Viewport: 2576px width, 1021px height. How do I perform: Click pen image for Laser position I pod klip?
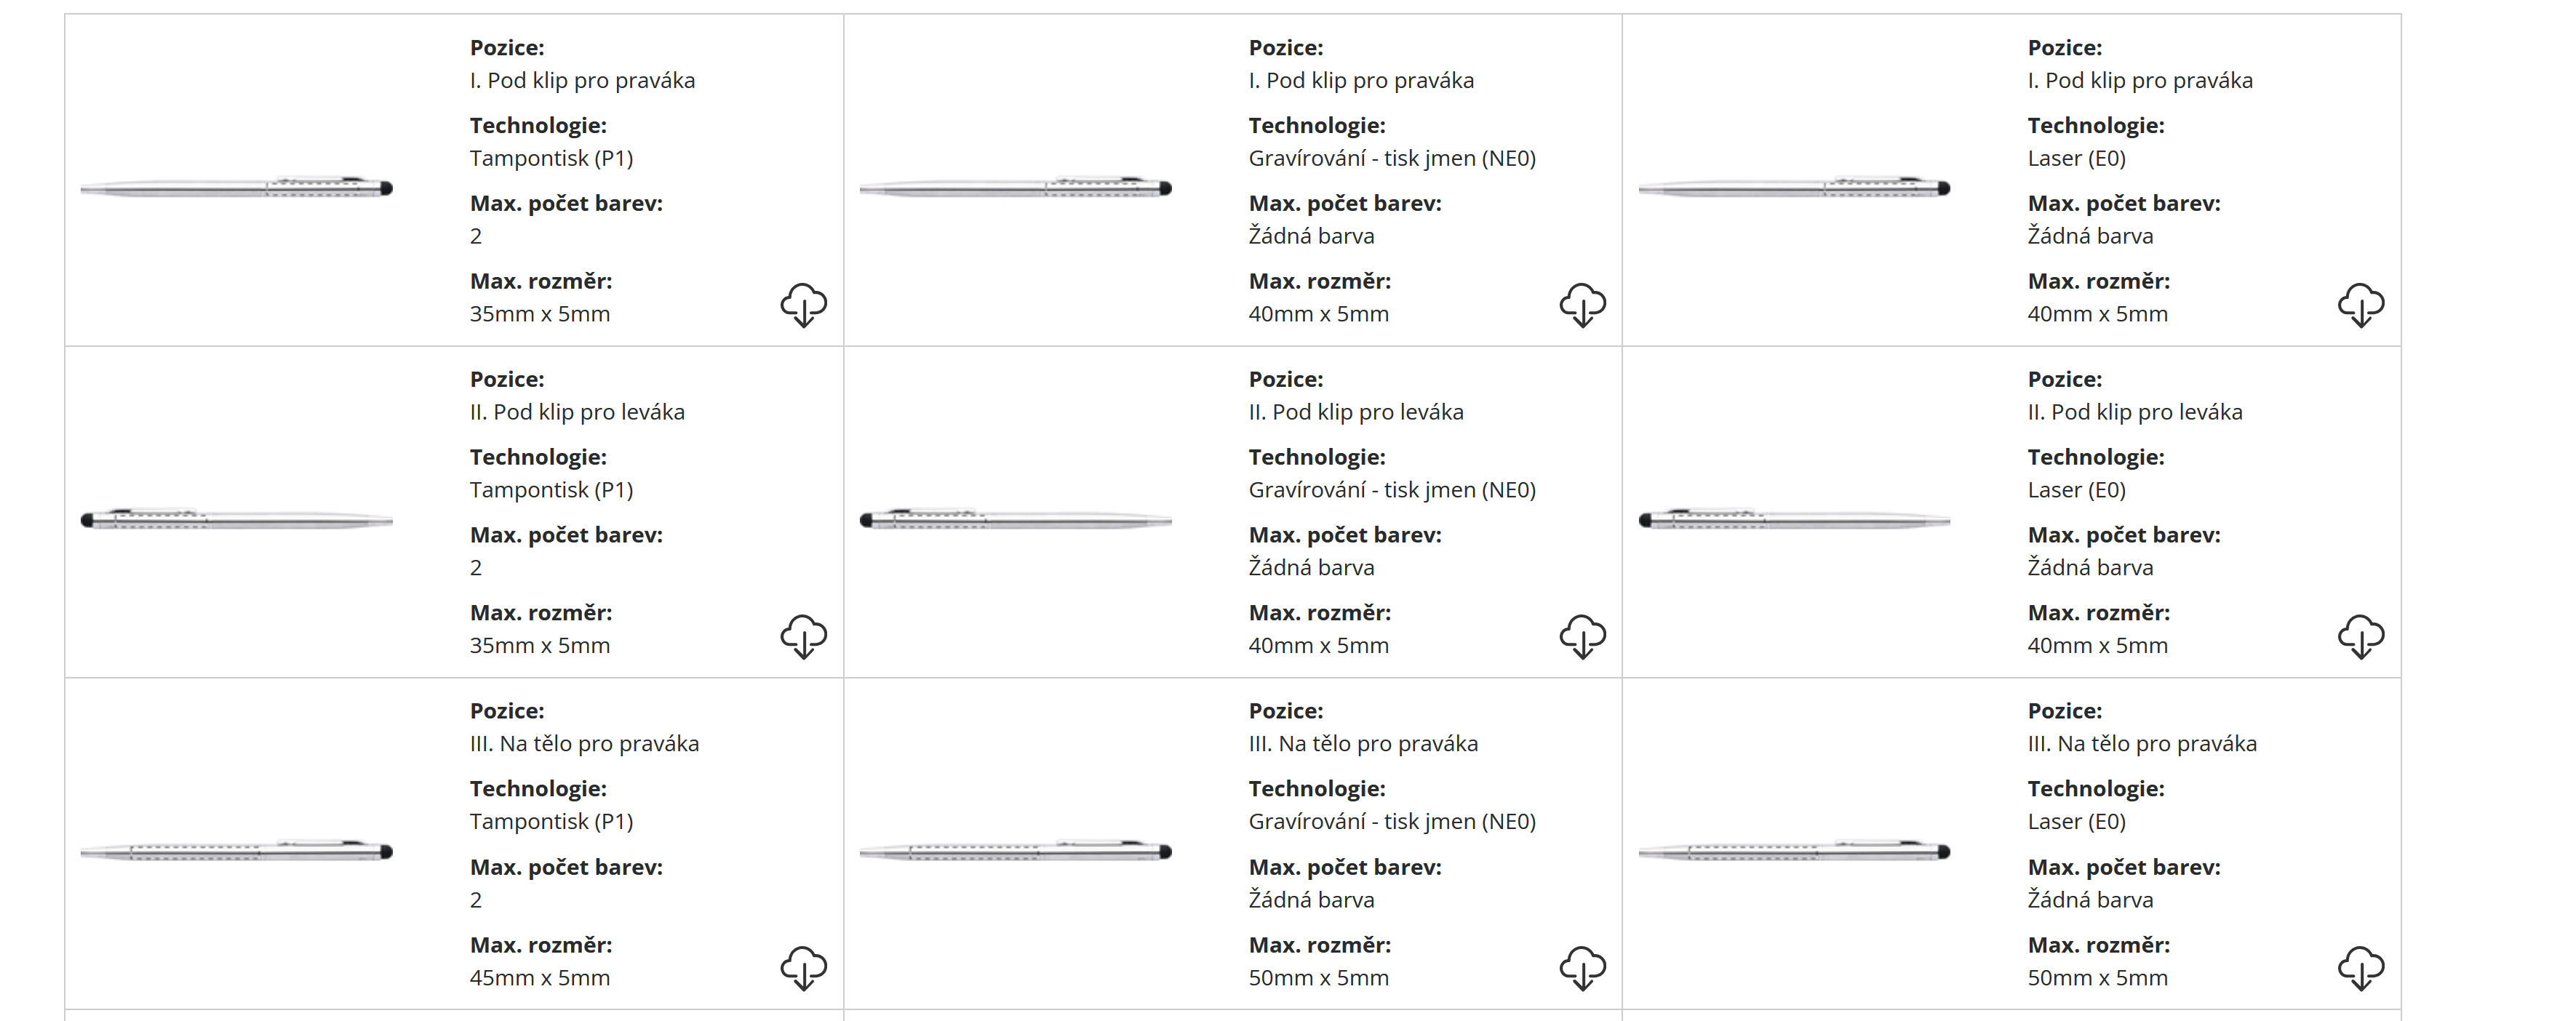pyautogui.click(x=1794, y=187)
